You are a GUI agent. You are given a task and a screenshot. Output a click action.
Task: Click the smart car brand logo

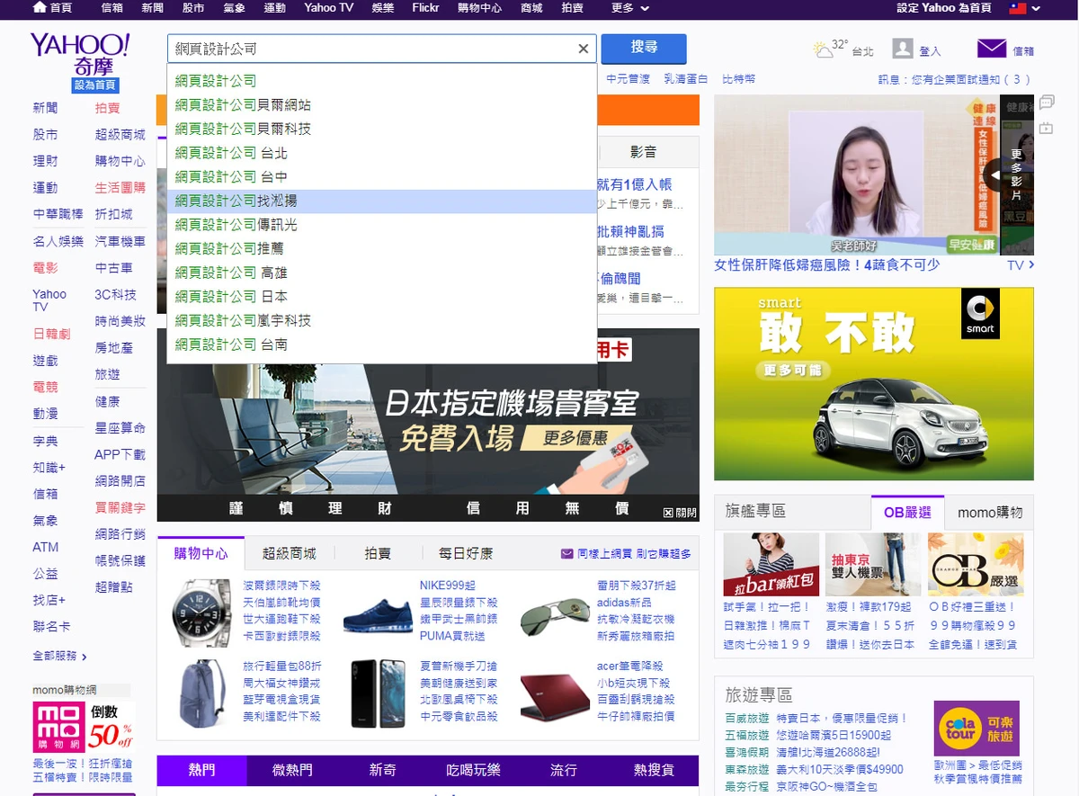pos(980,313)
